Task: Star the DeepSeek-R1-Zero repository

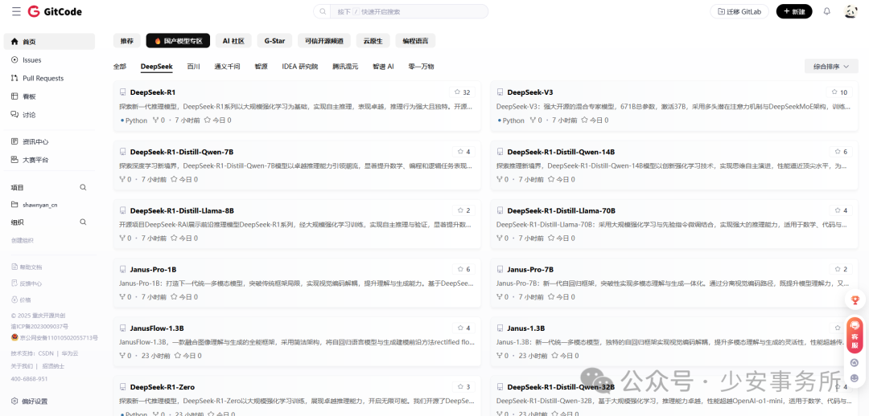Action: click(x=464, y=386)
